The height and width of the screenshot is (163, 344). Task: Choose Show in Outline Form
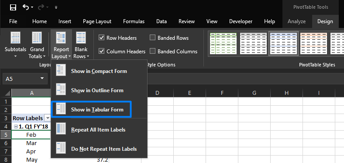99,90
